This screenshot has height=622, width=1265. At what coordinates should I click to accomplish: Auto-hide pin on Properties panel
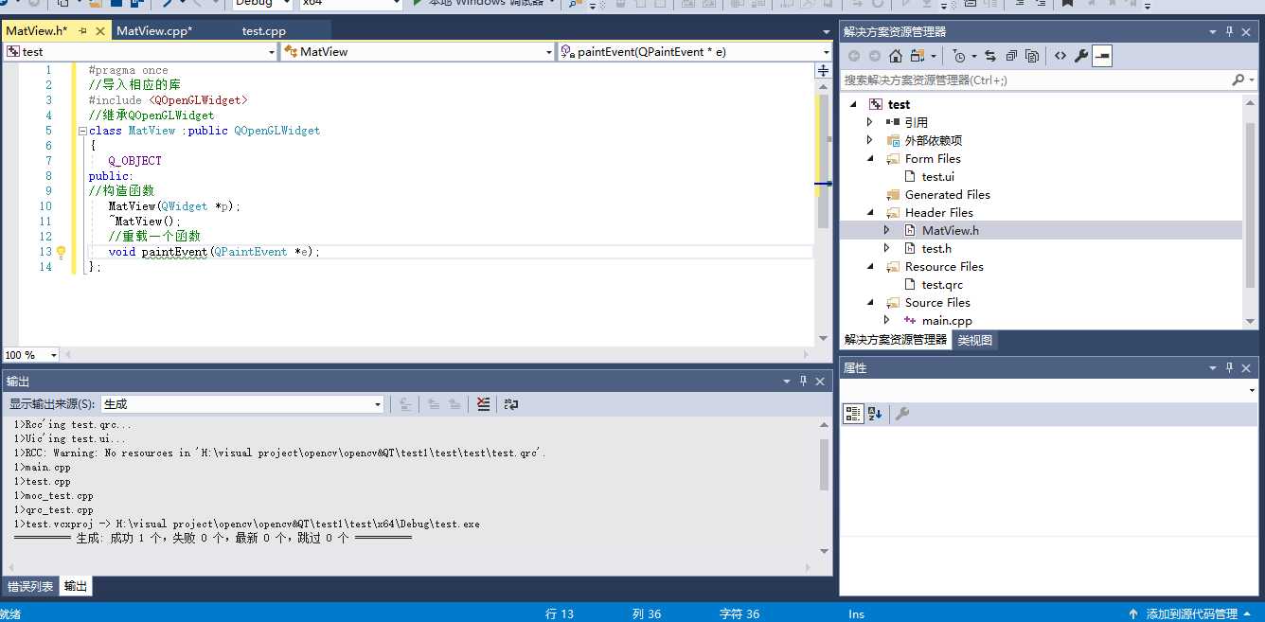tap(1230, 367)
